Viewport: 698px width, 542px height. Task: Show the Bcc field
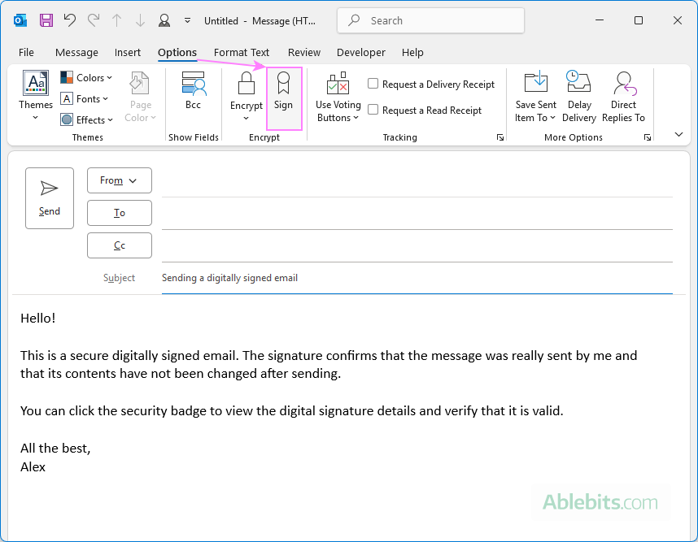coord(193,89)
